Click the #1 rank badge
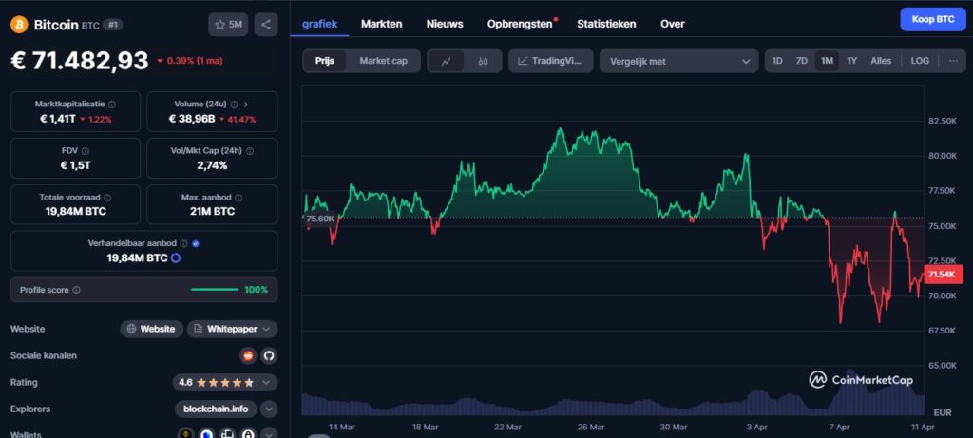The width and height of the screenshot is (973, 438). [113, 25]
